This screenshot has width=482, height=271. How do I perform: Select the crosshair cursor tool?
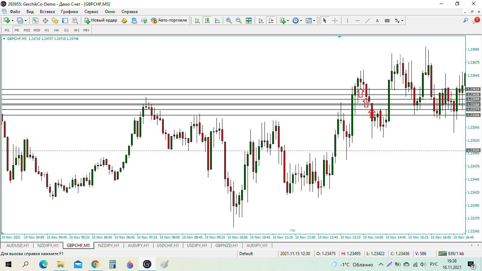pos(335,20)
